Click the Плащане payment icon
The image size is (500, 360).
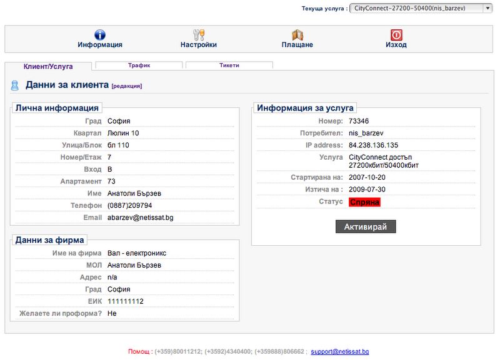tap(297, 35)
